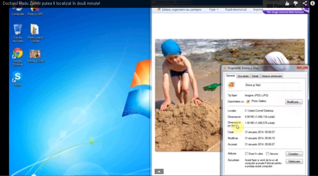Show video info with the i icon

(313, 3)
